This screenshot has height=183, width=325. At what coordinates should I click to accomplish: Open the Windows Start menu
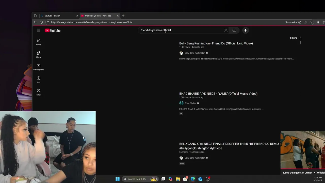(118, 179)
